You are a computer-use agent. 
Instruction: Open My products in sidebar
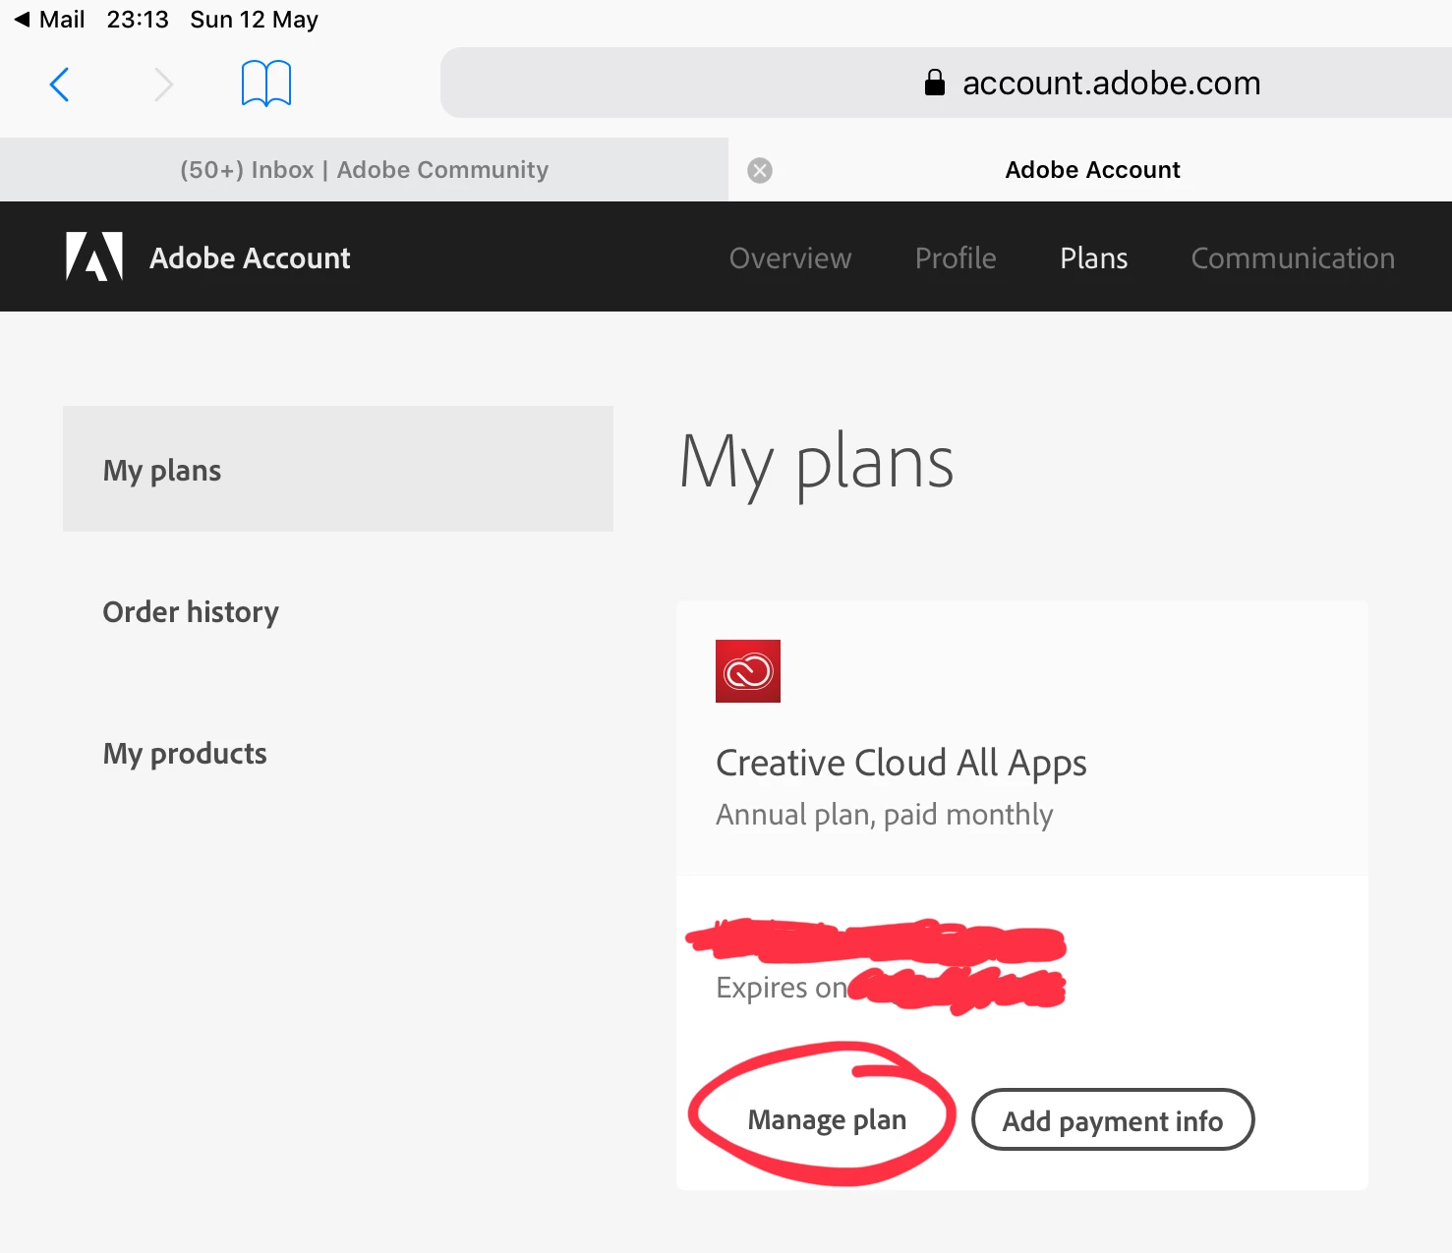(185, 754)
